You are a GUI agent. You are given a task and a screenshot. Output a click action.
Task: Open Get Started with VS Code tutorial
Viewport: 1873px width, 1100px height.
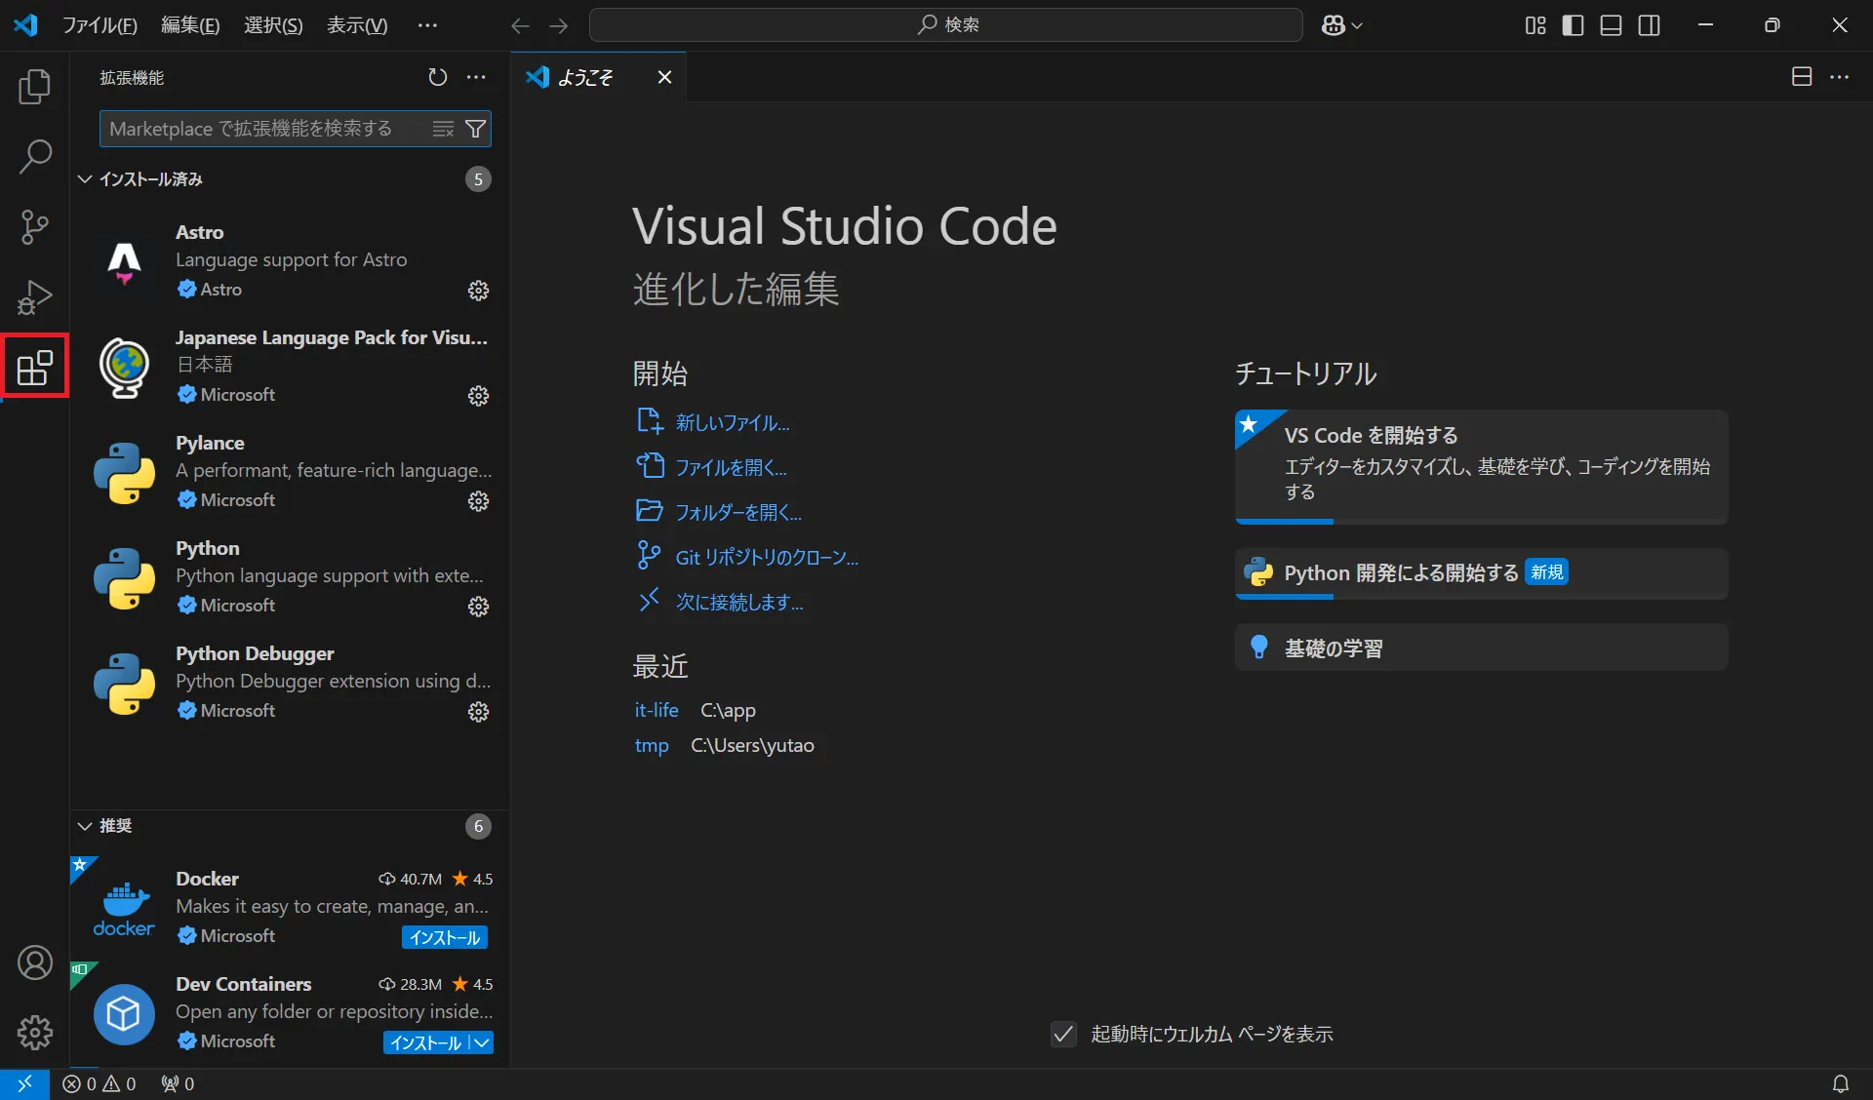pyautogui.click(x=1481, y=466)
